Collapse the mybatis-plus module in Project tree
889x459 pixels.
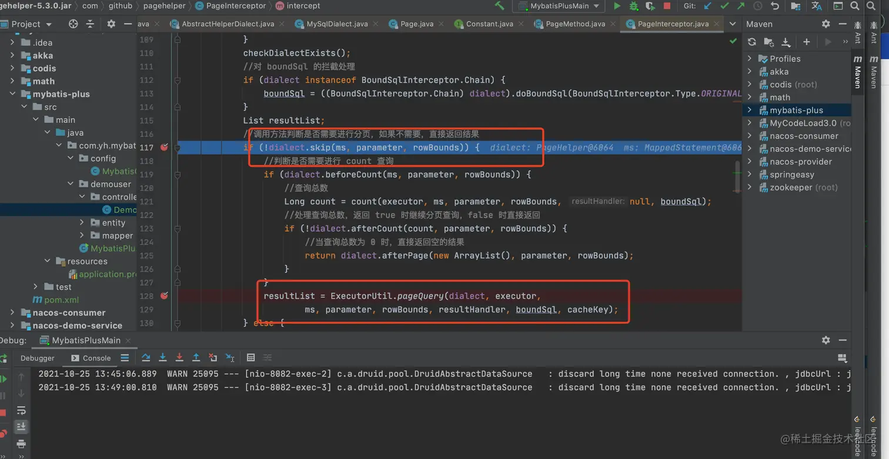pyautogui.click(x=12, y=94)
